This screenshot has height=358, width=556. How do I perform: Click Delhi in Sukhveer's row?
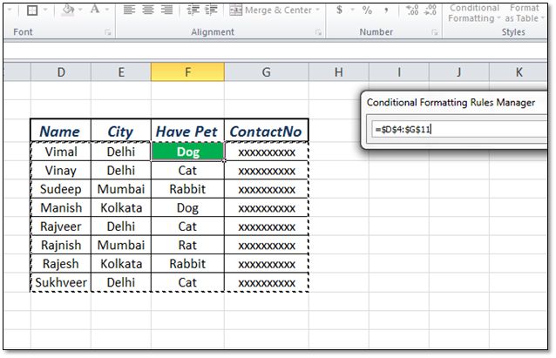point(121,282)
